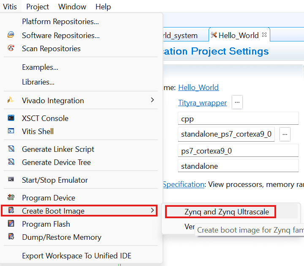The width and height of the screenshot is (304, 266).
Task: Choose Export Workspace To Unified IDE
Action: coord(76,256)
